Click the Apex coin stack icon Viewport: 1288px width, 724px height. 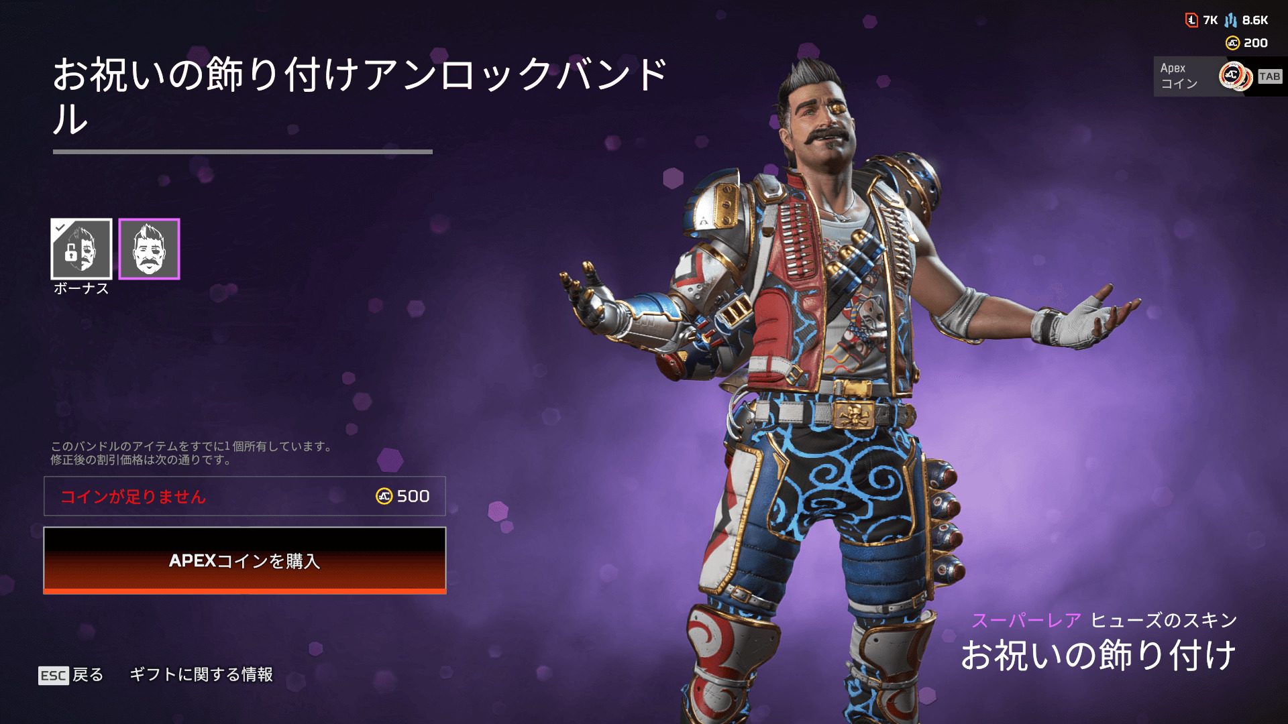tap(1236, 76)
